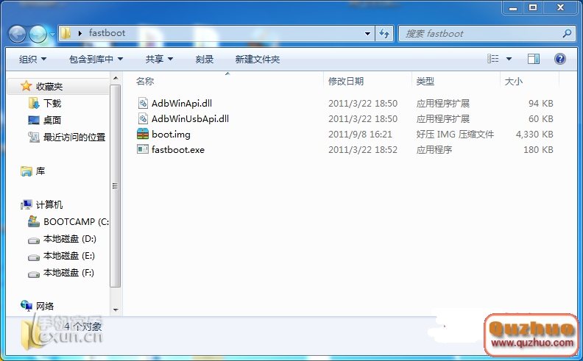Click the magnifier search icon
The height and width of the screenshot is (361, 583).
click(567, 33)
